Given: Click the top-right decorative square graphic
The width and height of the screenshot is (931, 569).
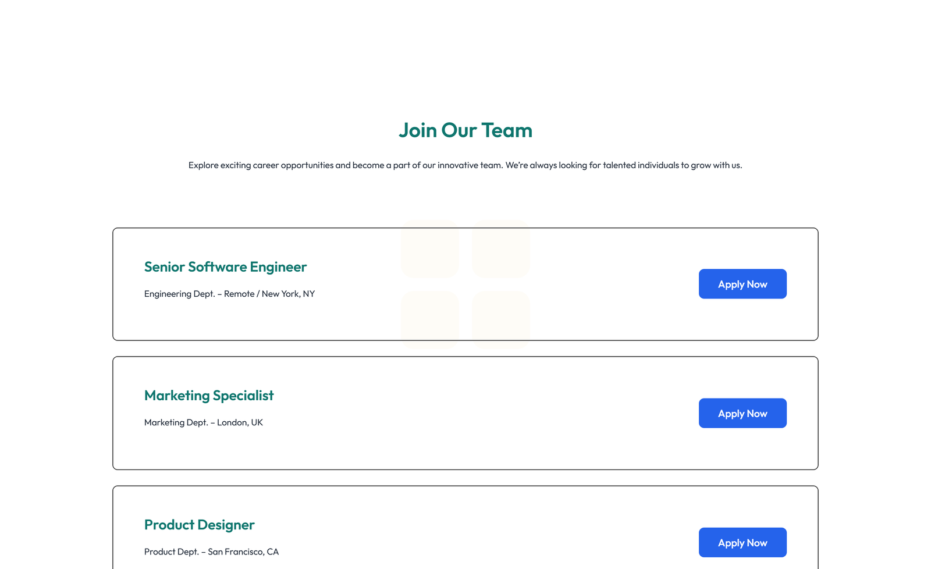Looking at the screenshot, I should pos(501,250).
